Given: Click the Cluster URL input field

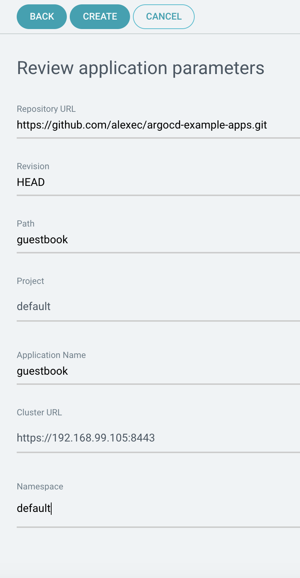Looking at the screenshot, I should click(145, 438).
